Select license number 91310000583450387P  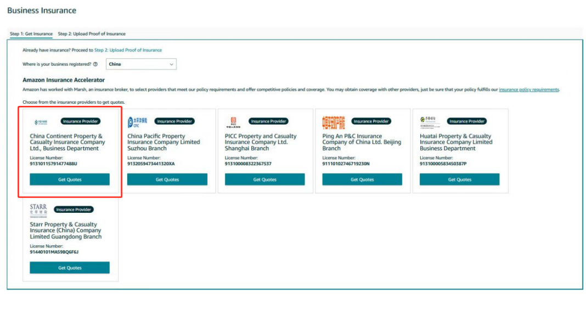click(443, 163)
